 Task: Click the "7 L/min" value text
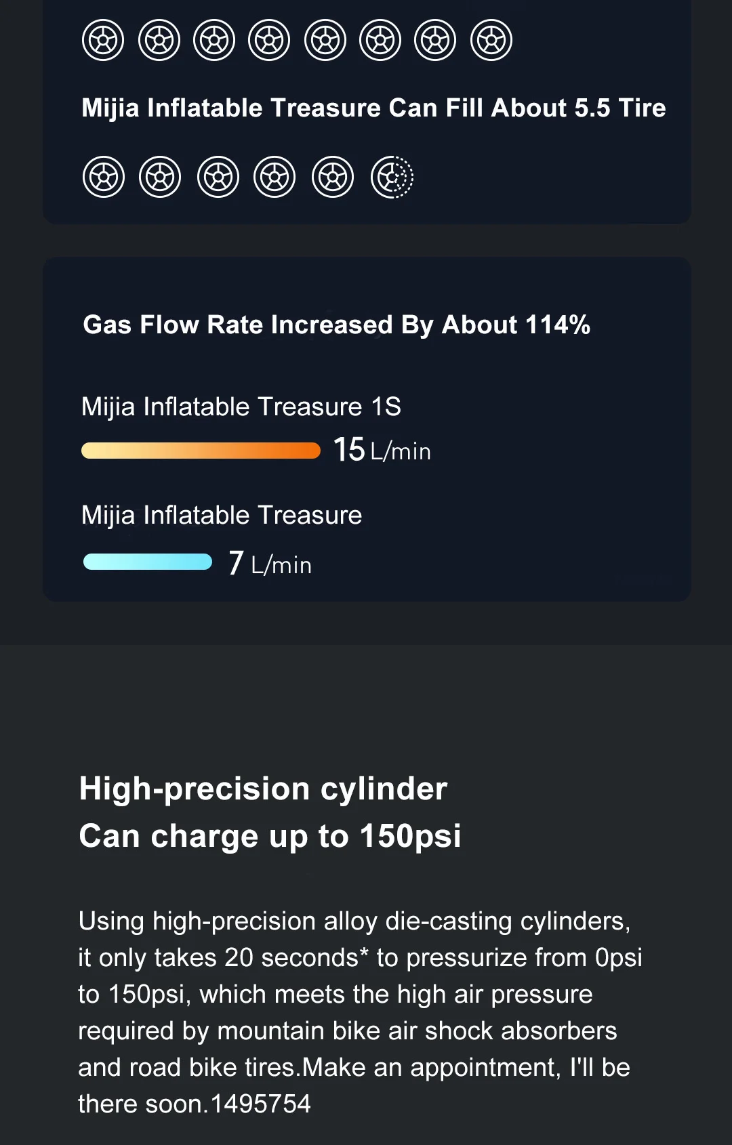click(270, 563)
